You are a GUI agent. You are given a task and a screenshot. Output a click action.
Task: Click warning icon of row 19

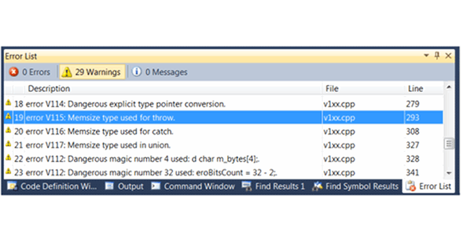point(8,117)
